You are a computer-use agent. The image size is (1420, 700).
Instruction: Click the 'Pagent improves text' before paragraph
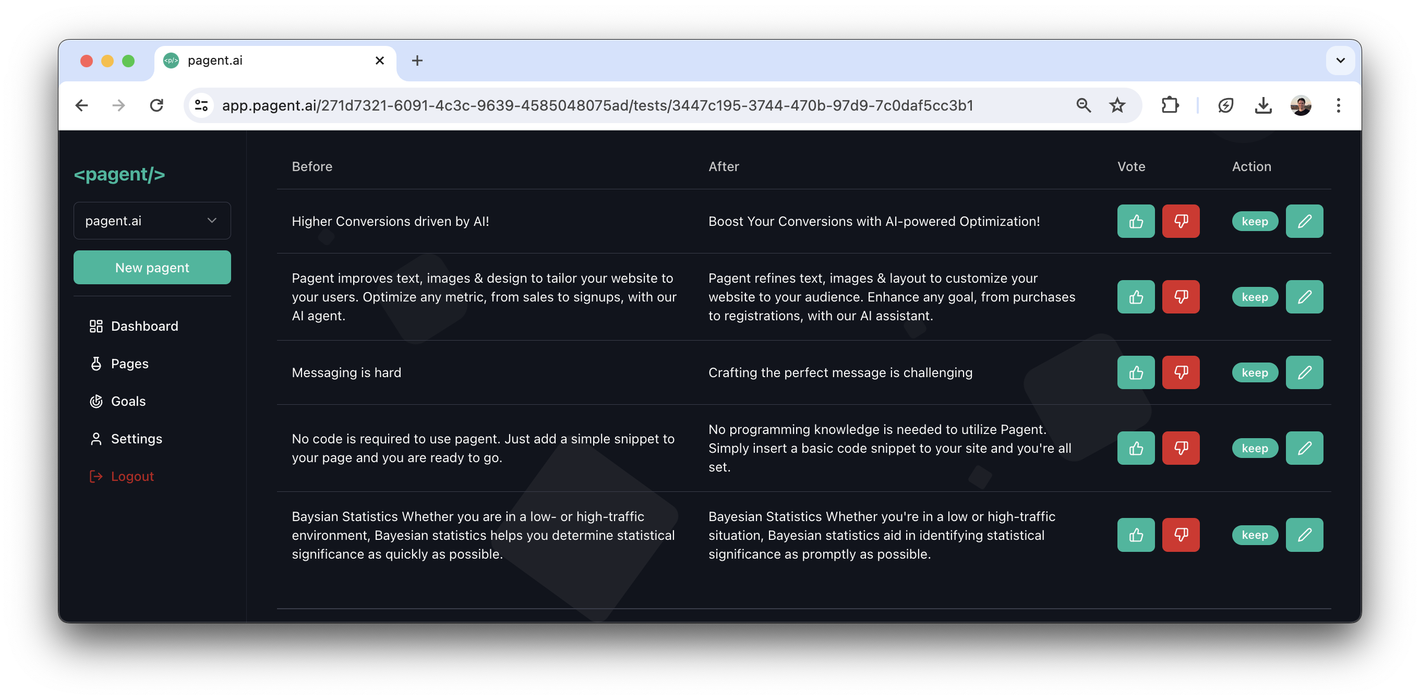click(484, 297)
